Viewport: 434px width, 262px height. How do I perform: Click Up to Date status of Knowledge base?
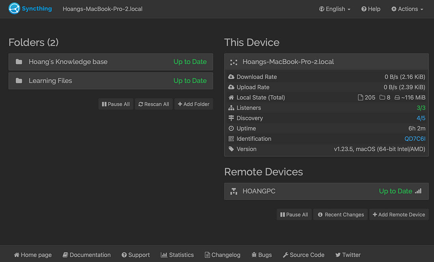tap(190, 61)
